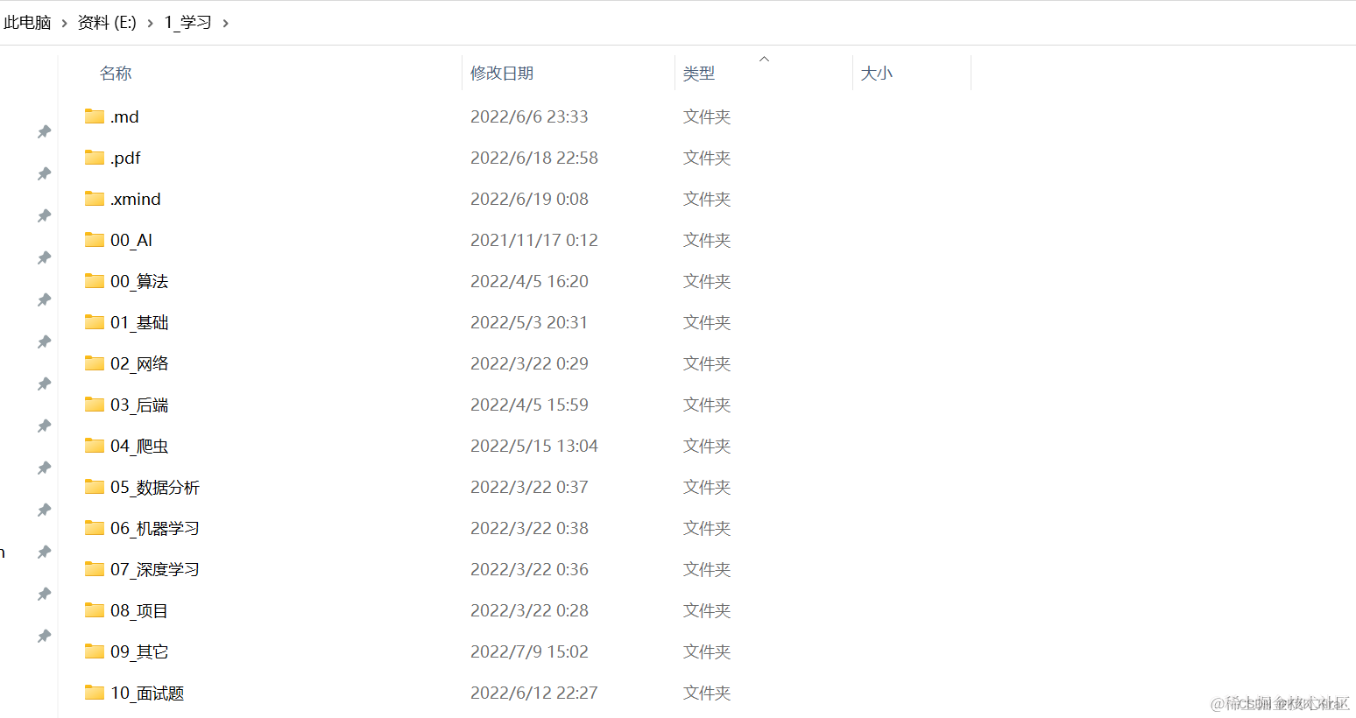Click 文件夹 type in the 08_项目 row
The height and width of the screenshot is (718, 1356).
pyautogui.click(x=707, y=611)
